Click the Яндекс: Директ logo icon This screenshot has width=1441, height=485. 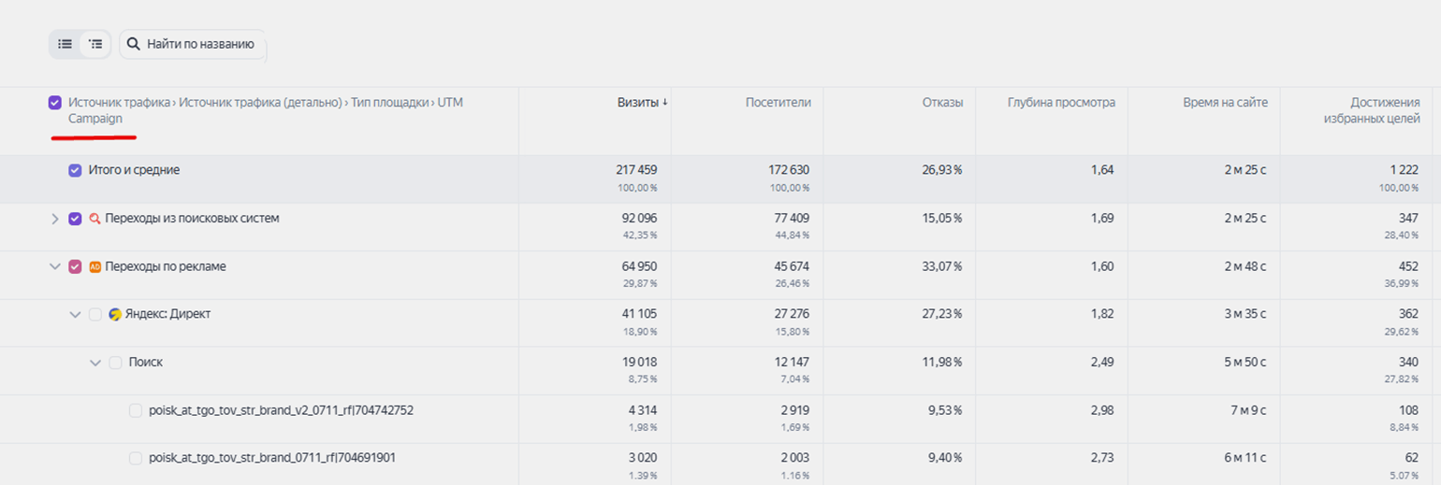[x=115, y=315]
